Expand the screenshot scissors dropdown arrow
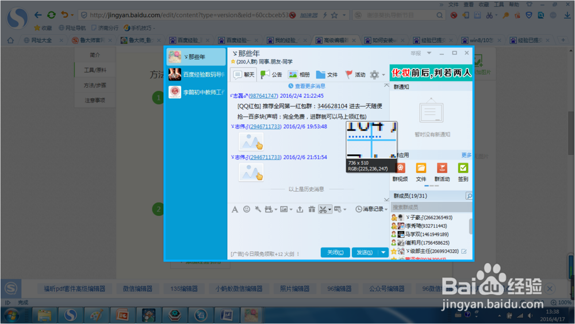The height and width of the screenshot is (324, 575). [329, 209]
